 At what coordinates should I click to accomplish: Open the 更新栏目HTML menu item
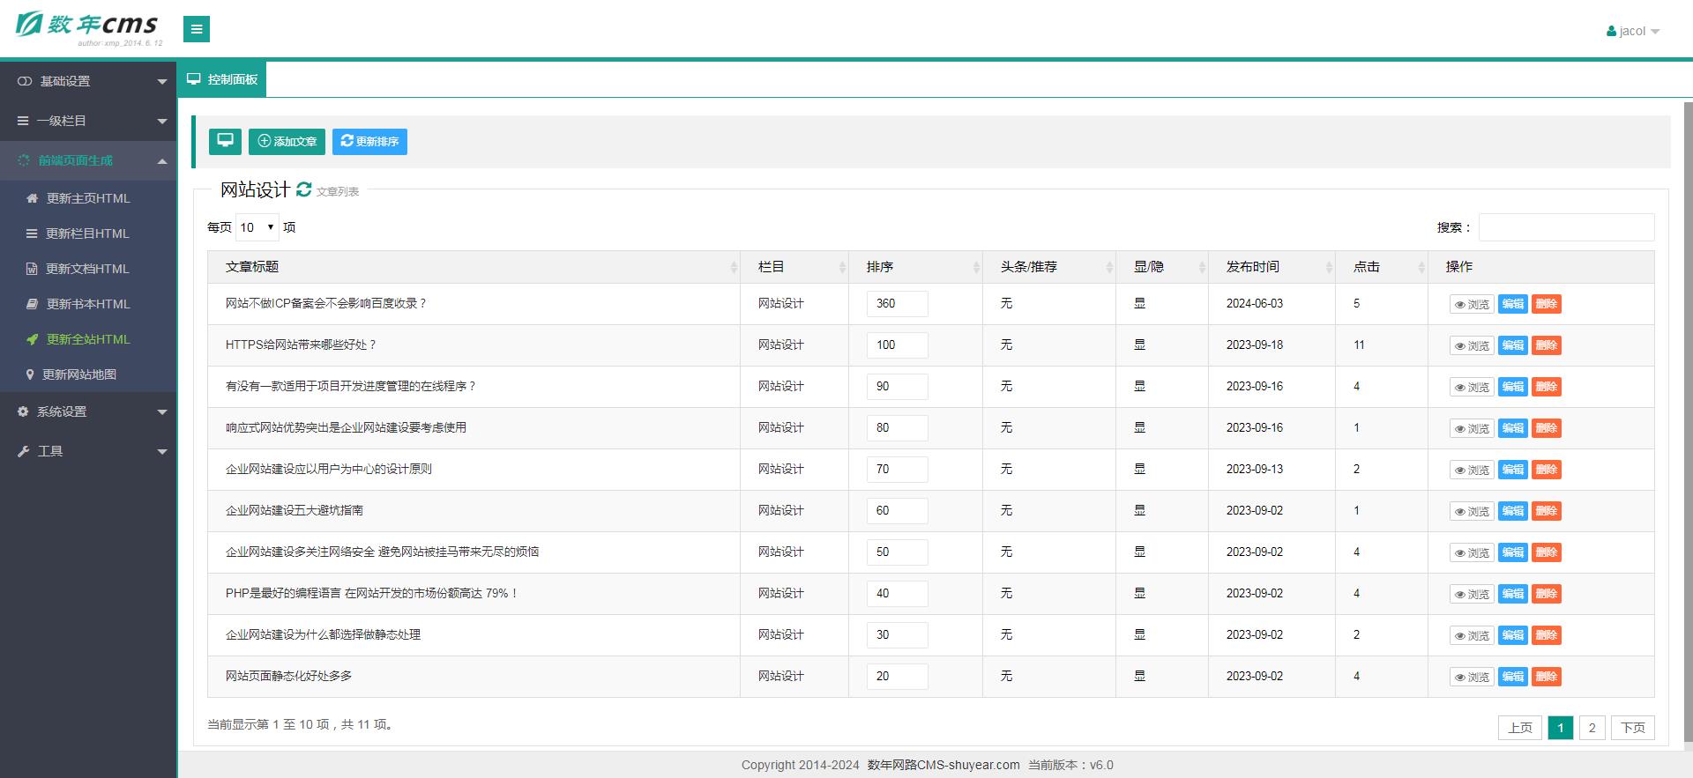(x=86, y=233)
